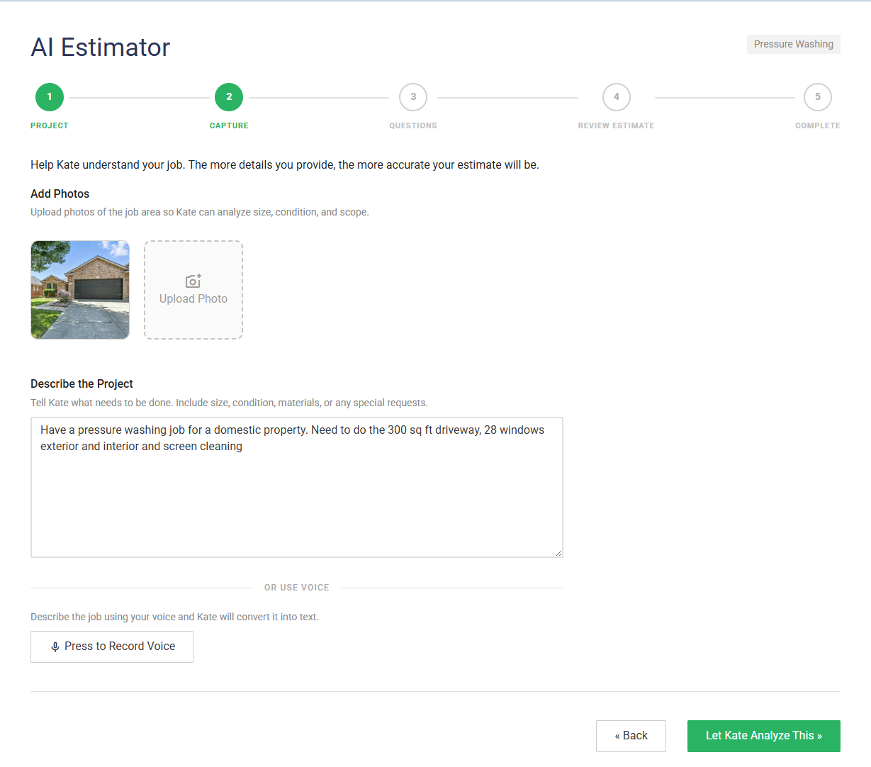Open the REVIEW ESTIMATE step label
The image size is (871, 767).
(616, 125)
